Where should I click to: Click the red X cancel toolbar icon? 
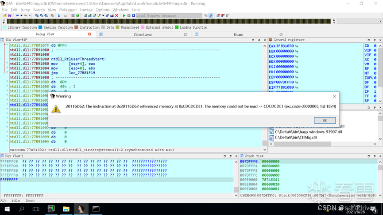pos(116,15)
